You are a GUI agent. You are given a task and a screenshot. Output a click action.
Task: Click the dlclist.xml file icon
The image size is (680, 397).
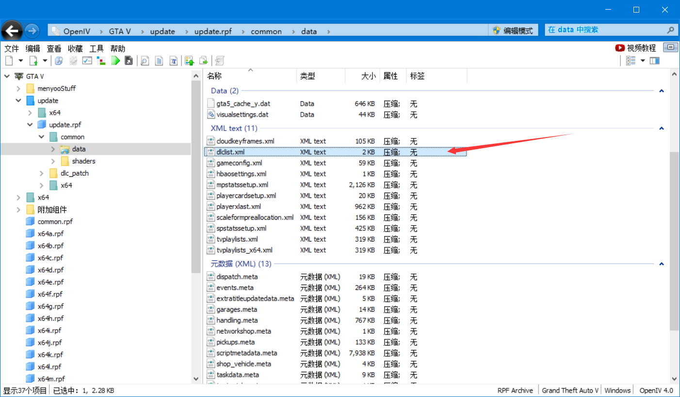click(x=211, y=152)
